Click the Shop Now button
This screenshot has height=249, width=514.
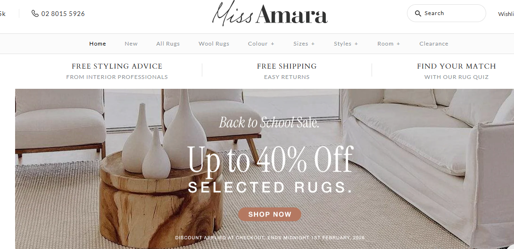269,214
